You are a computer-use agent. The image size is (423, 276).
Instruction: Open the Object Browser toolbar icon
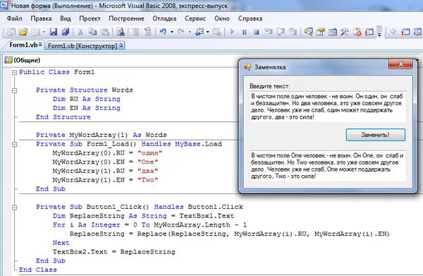[333, 32]
